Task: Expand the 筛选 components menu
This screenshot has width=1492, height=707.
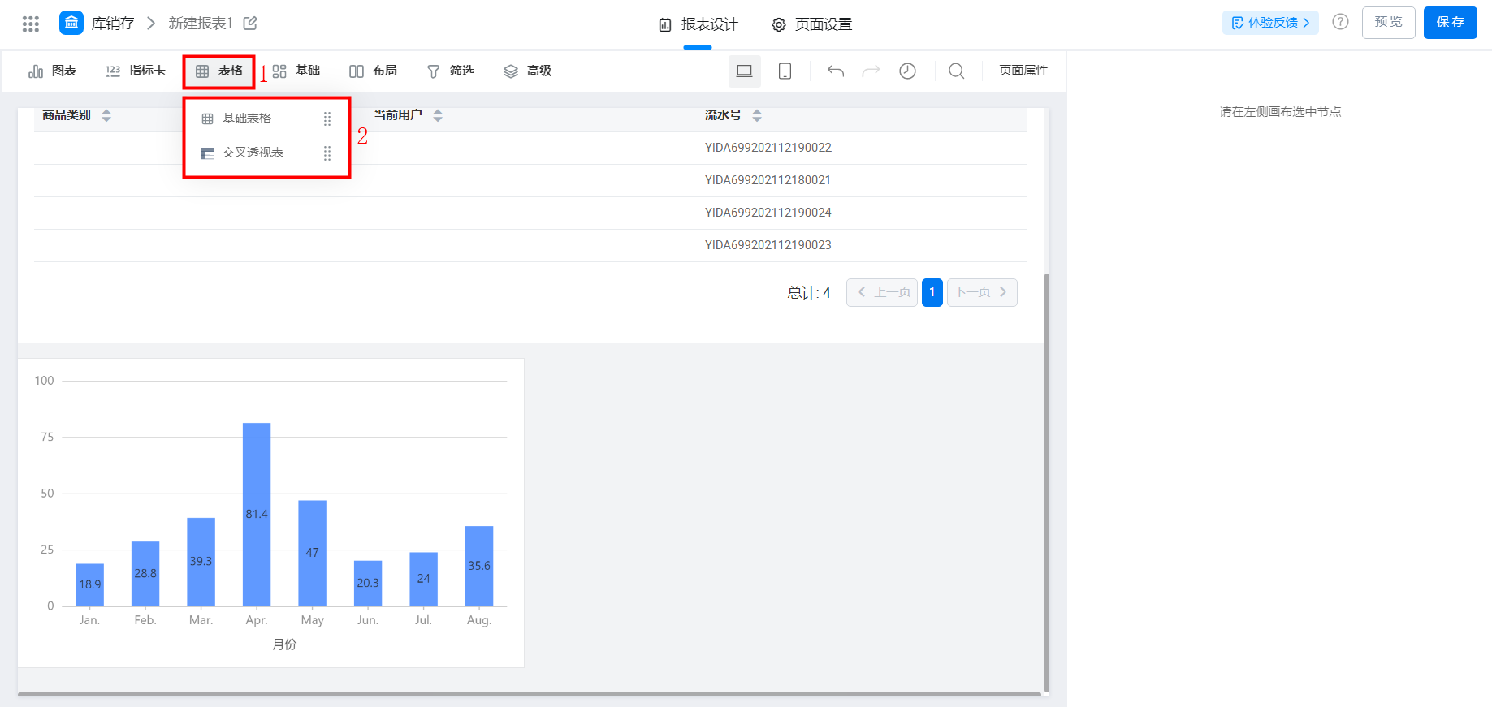Action: (x=451, y=71)
